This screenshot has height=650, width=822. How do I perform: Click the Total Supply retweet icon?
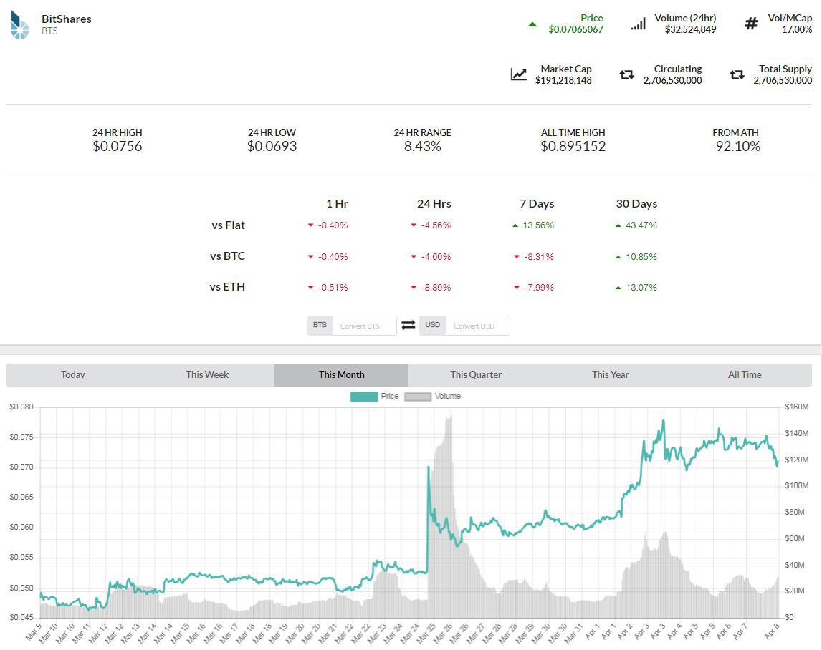tap(737, 75)
